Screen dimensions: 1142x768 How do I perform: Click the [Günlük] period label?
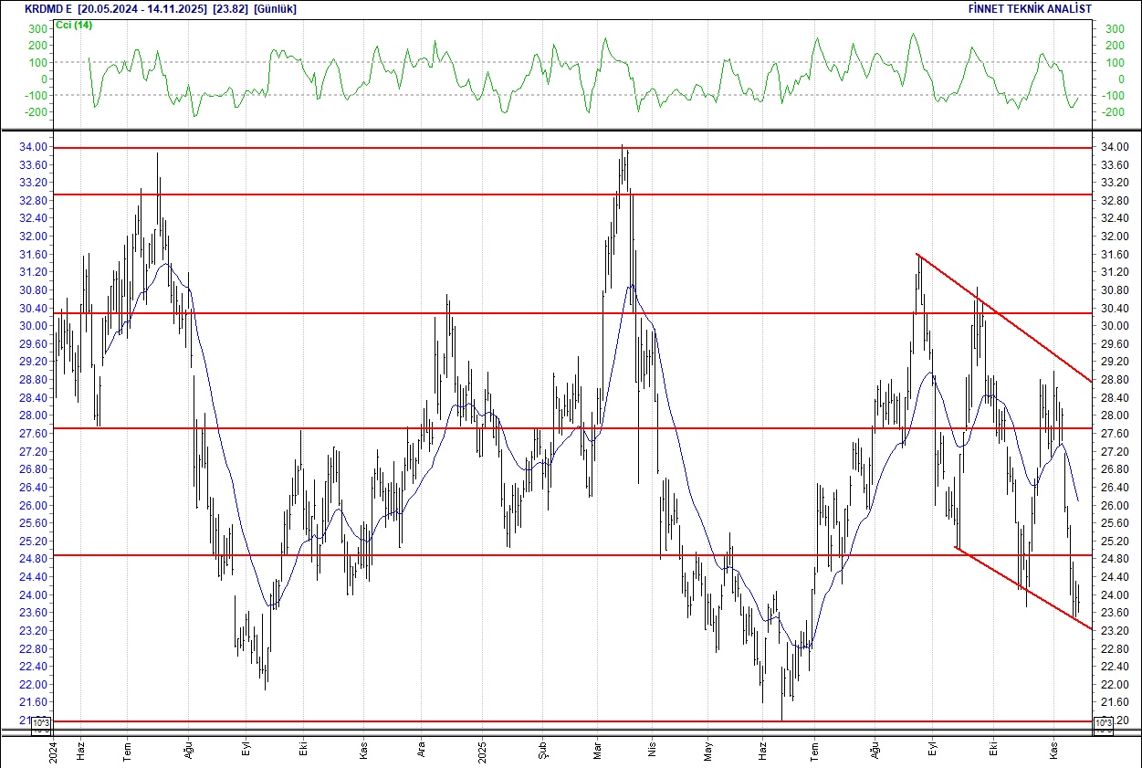pos(275,9)
